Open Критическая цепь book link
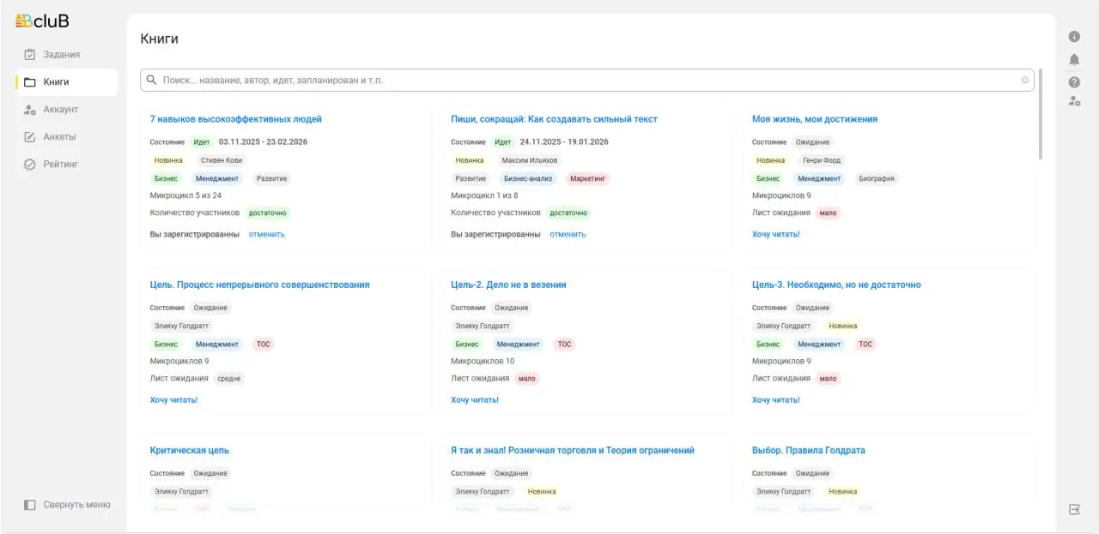The width and height of the screenshot is (1099, 534). tap(189, 450)
